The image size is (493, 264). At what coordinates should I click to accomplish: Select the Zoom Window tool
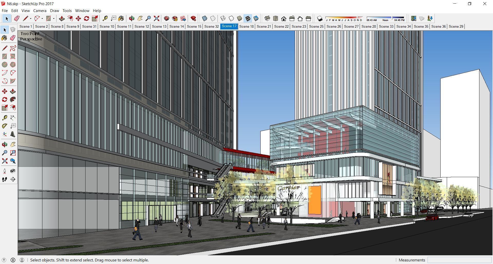13,153
